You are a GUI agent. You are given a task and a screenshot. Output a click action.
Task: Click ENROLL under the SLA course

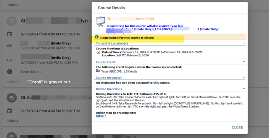tap(13, 121)
